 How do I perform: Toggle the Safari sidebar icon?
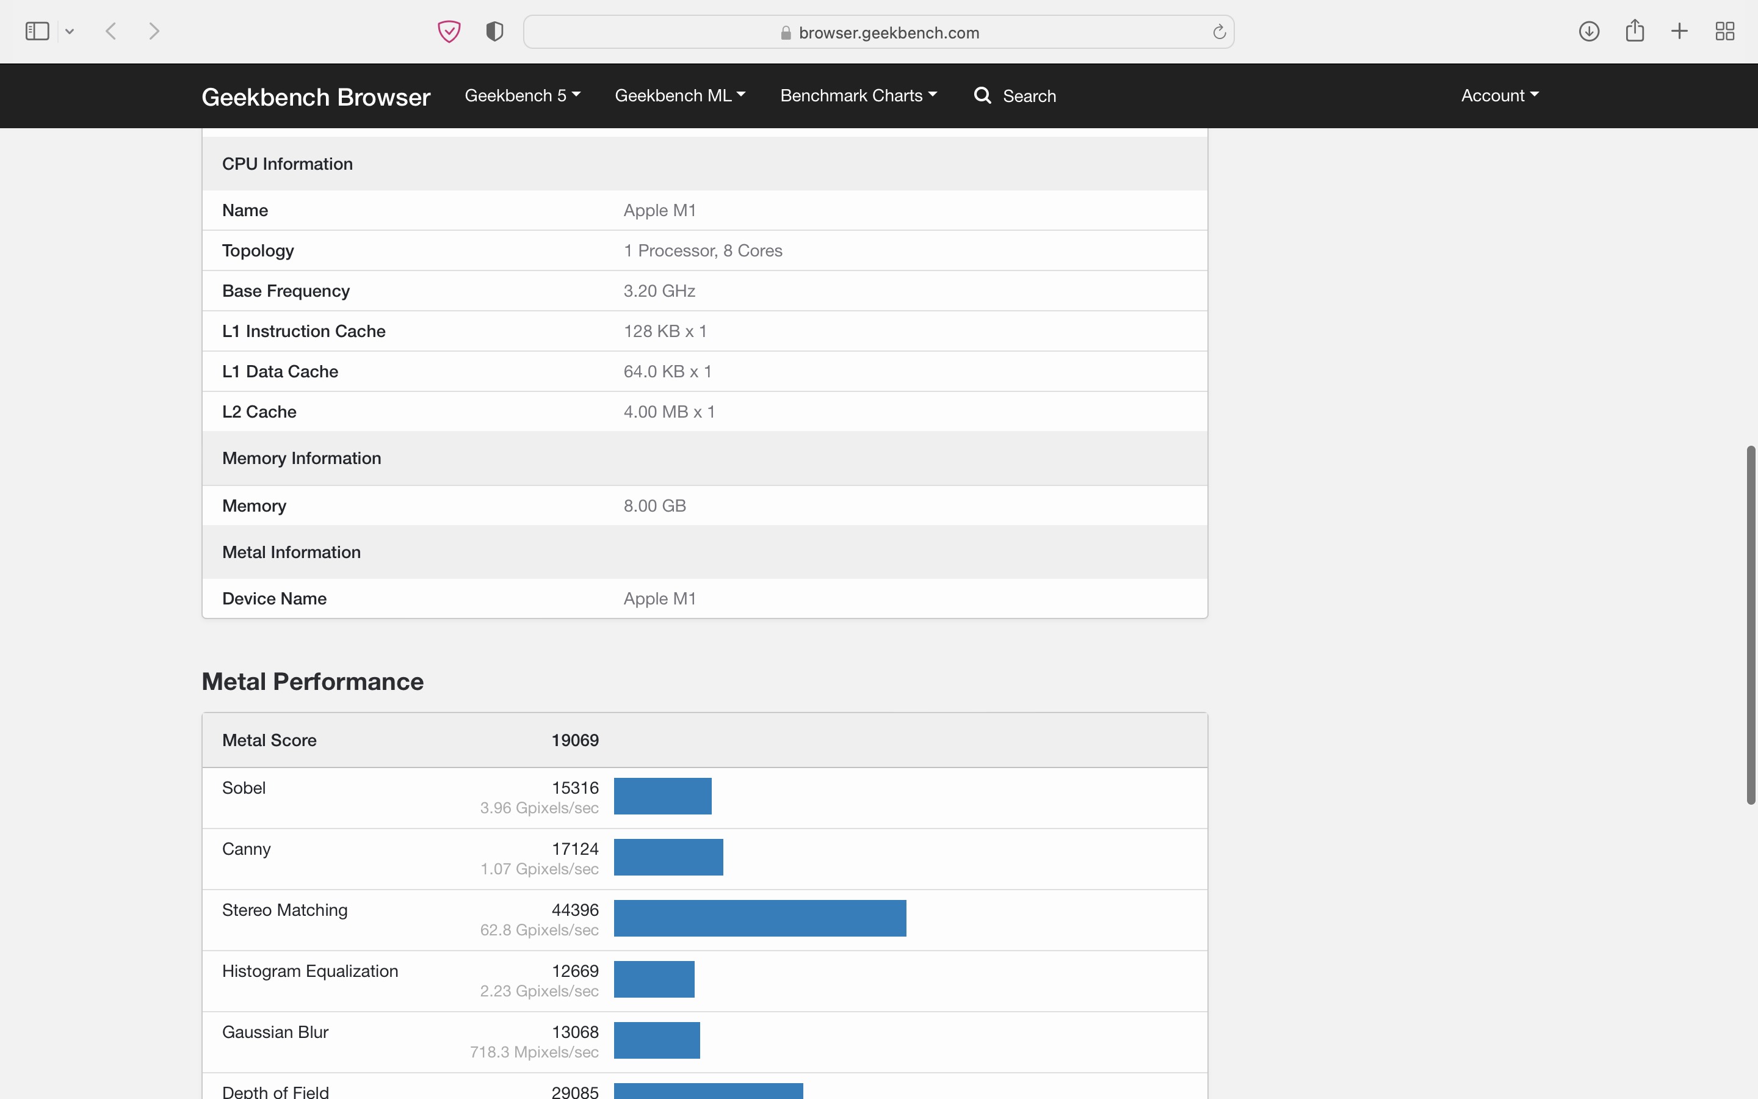tap(37, 31)
